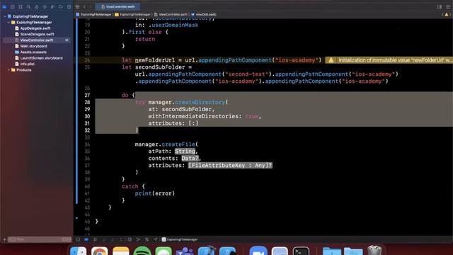This screenshot has height=255, width=453.
Task: Click the Data? placeholder token
Action: point(190,159)
